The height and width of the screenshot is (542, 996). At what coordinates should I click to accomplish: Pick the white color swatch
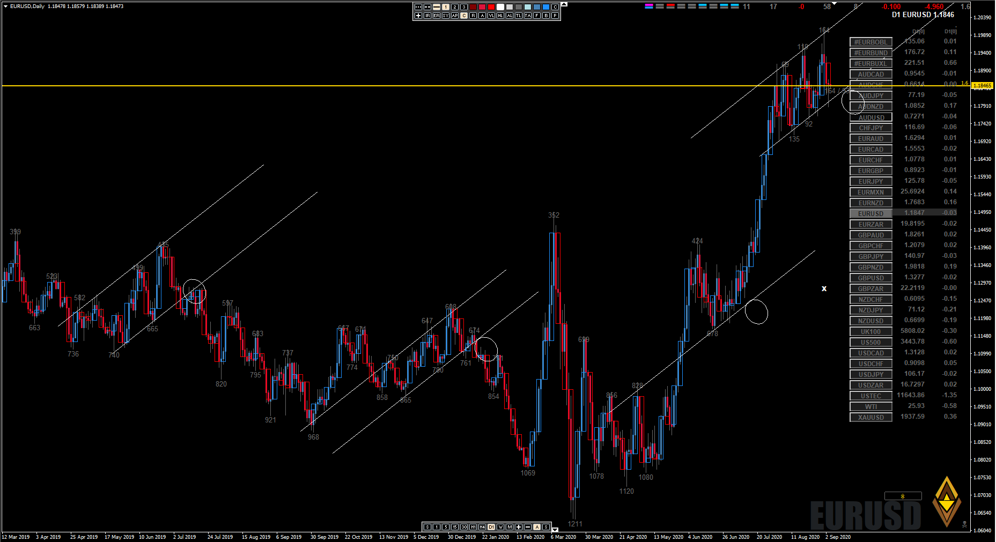coord(500,7)
